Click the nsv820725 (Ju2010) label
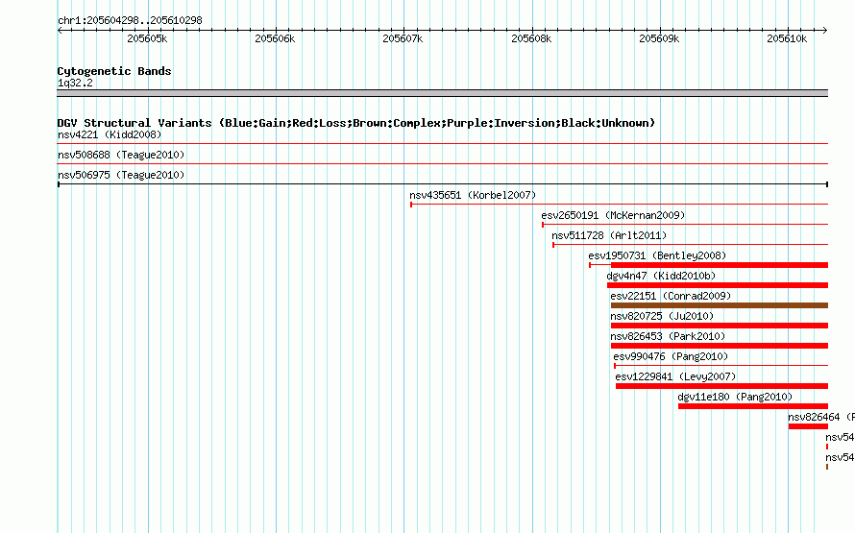 662,316
